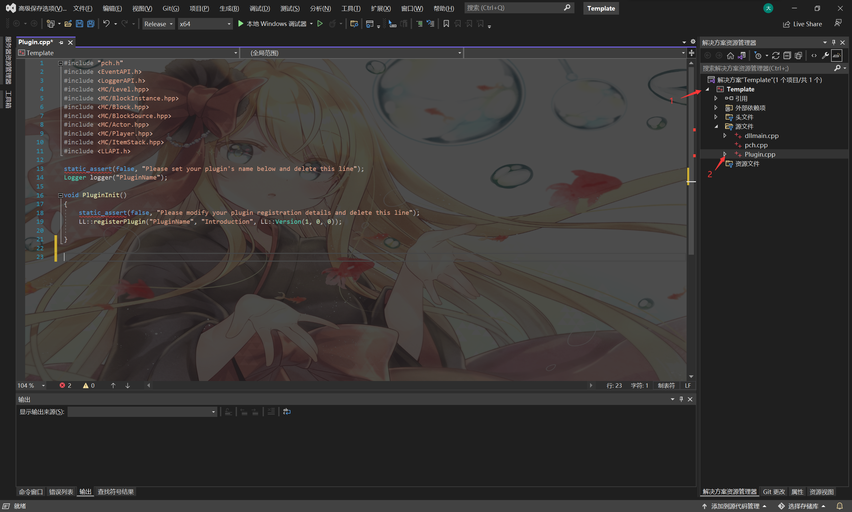Click the Find in Files icon
Viewport: 852px width, 512px height.
[354, 24]
